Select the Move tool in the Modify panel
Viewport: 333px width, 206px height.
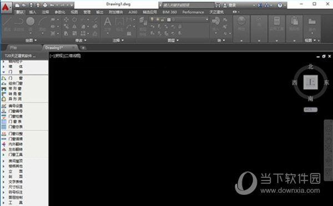pos(66,19)
